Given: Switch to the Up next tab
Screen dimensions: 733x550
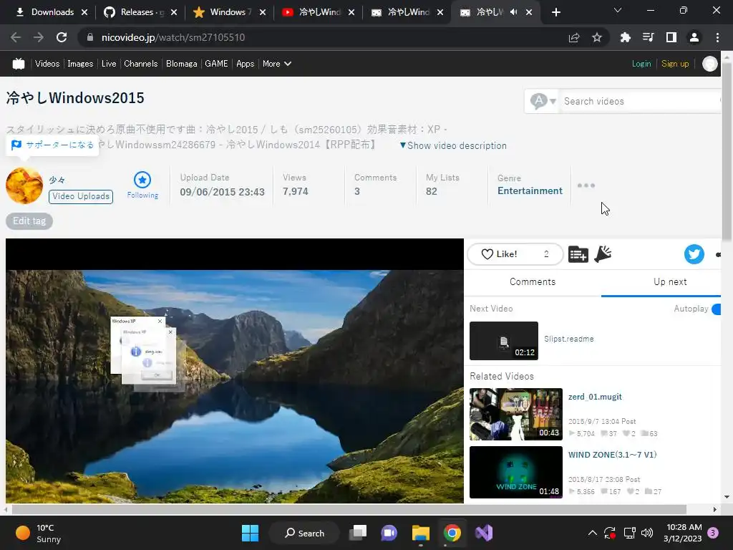Looking at the screenshot, I should pyautogui.click(x=670, y=282).
